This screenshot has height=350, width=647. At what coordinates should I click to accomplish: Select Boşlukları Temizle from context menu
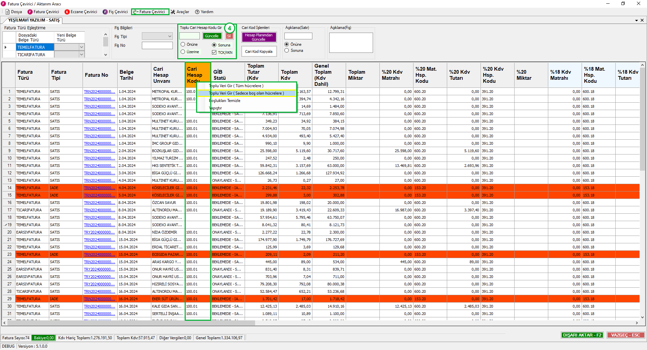[x=225, y=101]
